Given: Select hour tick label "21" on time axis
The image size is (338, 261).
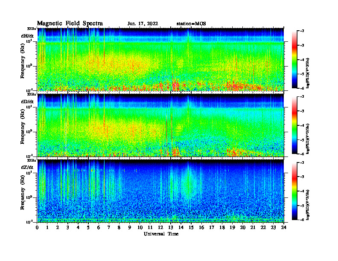Looking at the screenshot, I should (253, 227).
